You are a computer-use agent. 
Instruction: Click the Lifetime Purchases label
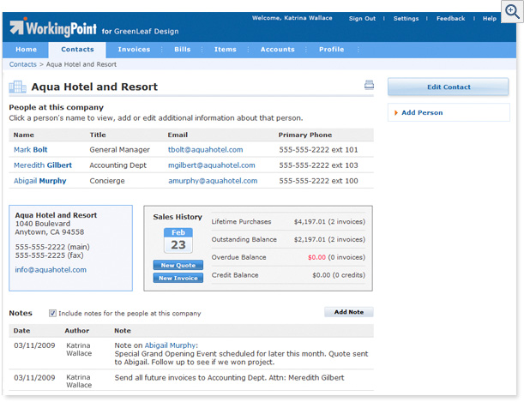point(241,222)
